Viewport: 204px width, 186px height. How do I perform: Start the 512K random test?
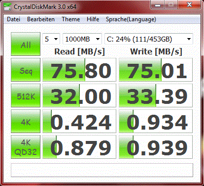click(x=26, y=95)
